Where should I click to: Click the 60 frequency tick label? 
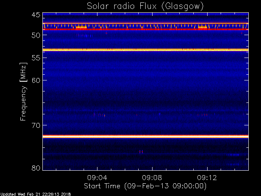[x=36, y=80]
